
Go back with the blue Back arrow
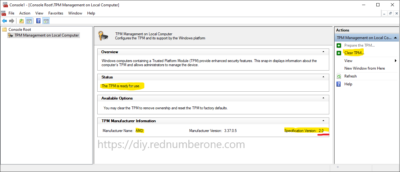pos(4,21)
